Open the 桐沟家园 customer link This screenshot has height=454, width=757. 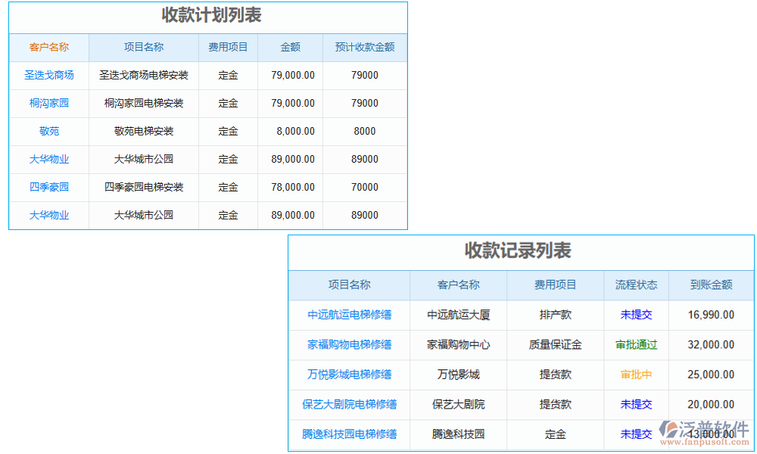pos(48,103)
